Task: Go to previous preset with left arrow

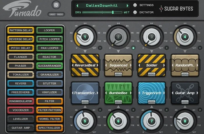Action: [78, 6]
